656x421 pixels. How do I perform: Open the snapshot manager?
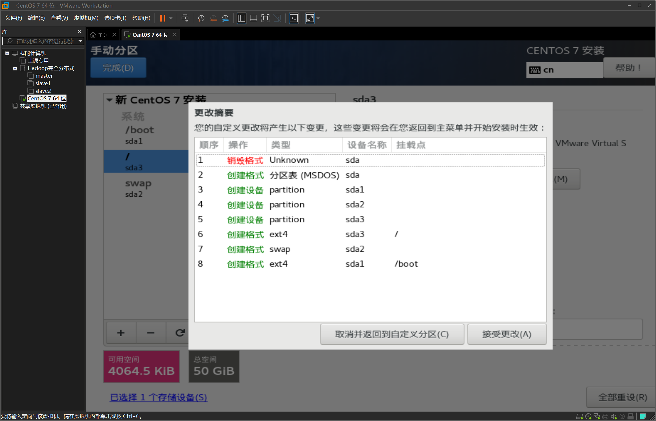click(x=225, y=18)
